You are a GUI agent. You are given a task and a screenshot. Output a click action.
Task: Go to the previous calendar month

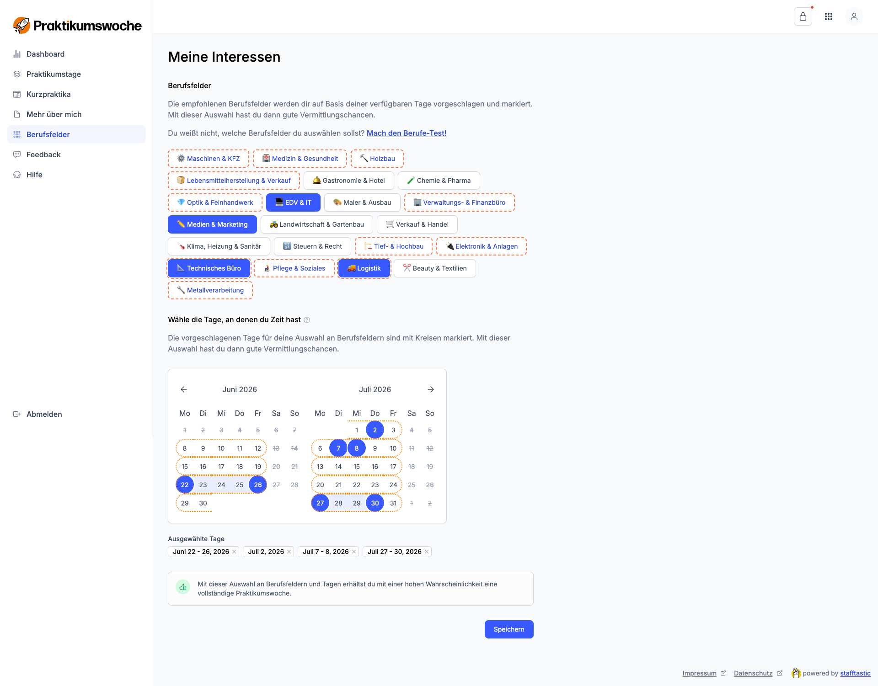(x=184, y=389)
